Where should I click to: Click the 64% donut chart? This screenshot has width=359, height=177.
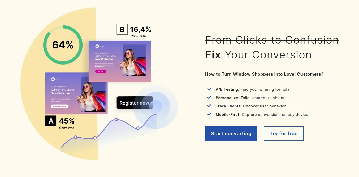tap(63, 45)
